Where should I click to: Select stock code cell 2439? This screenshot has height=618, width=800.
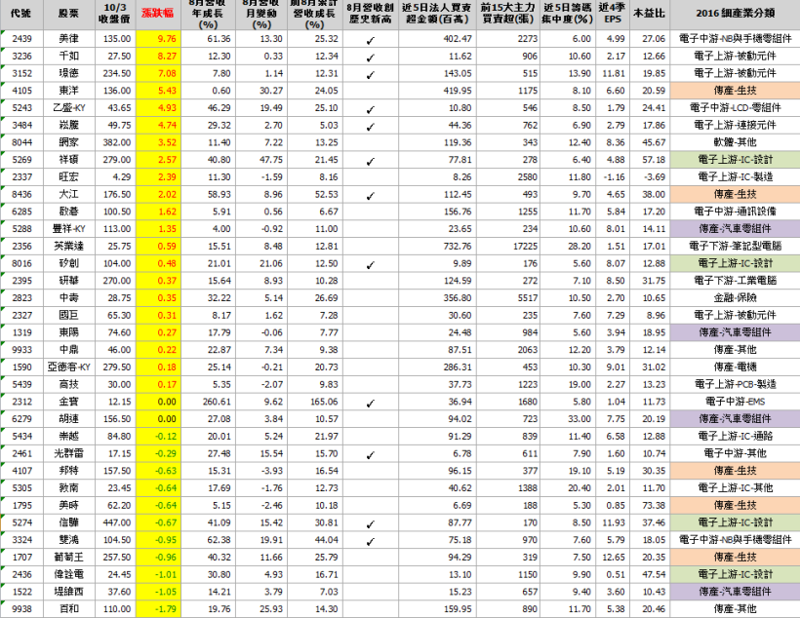coord(21,39)
